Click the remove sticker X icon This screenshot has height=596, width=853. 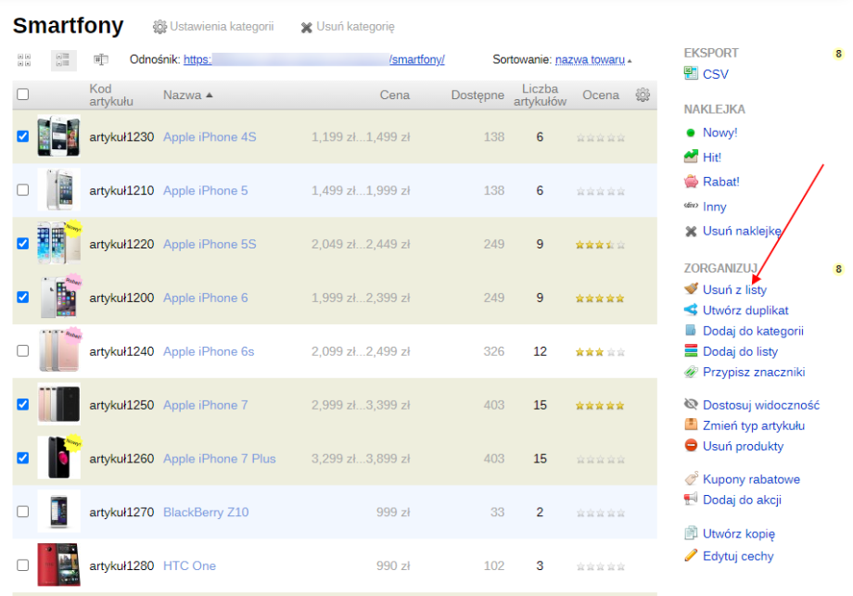691,231
